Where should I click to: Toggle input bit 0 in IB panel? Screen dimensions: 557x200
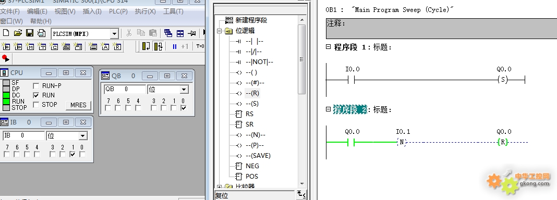[x=82, y=154]
